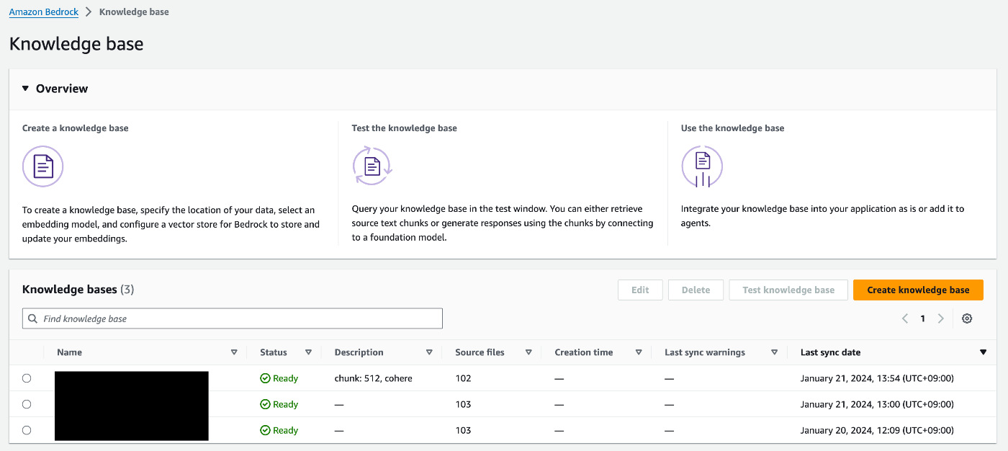Open table preferences gear icon

pyautogui.click(x=967, y=318)
